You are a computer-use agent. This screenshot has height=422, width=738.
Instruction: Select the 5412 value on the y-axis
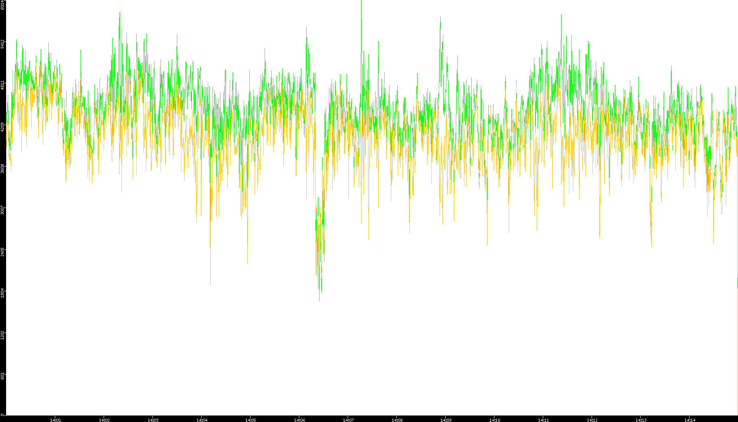pos(3,44)
